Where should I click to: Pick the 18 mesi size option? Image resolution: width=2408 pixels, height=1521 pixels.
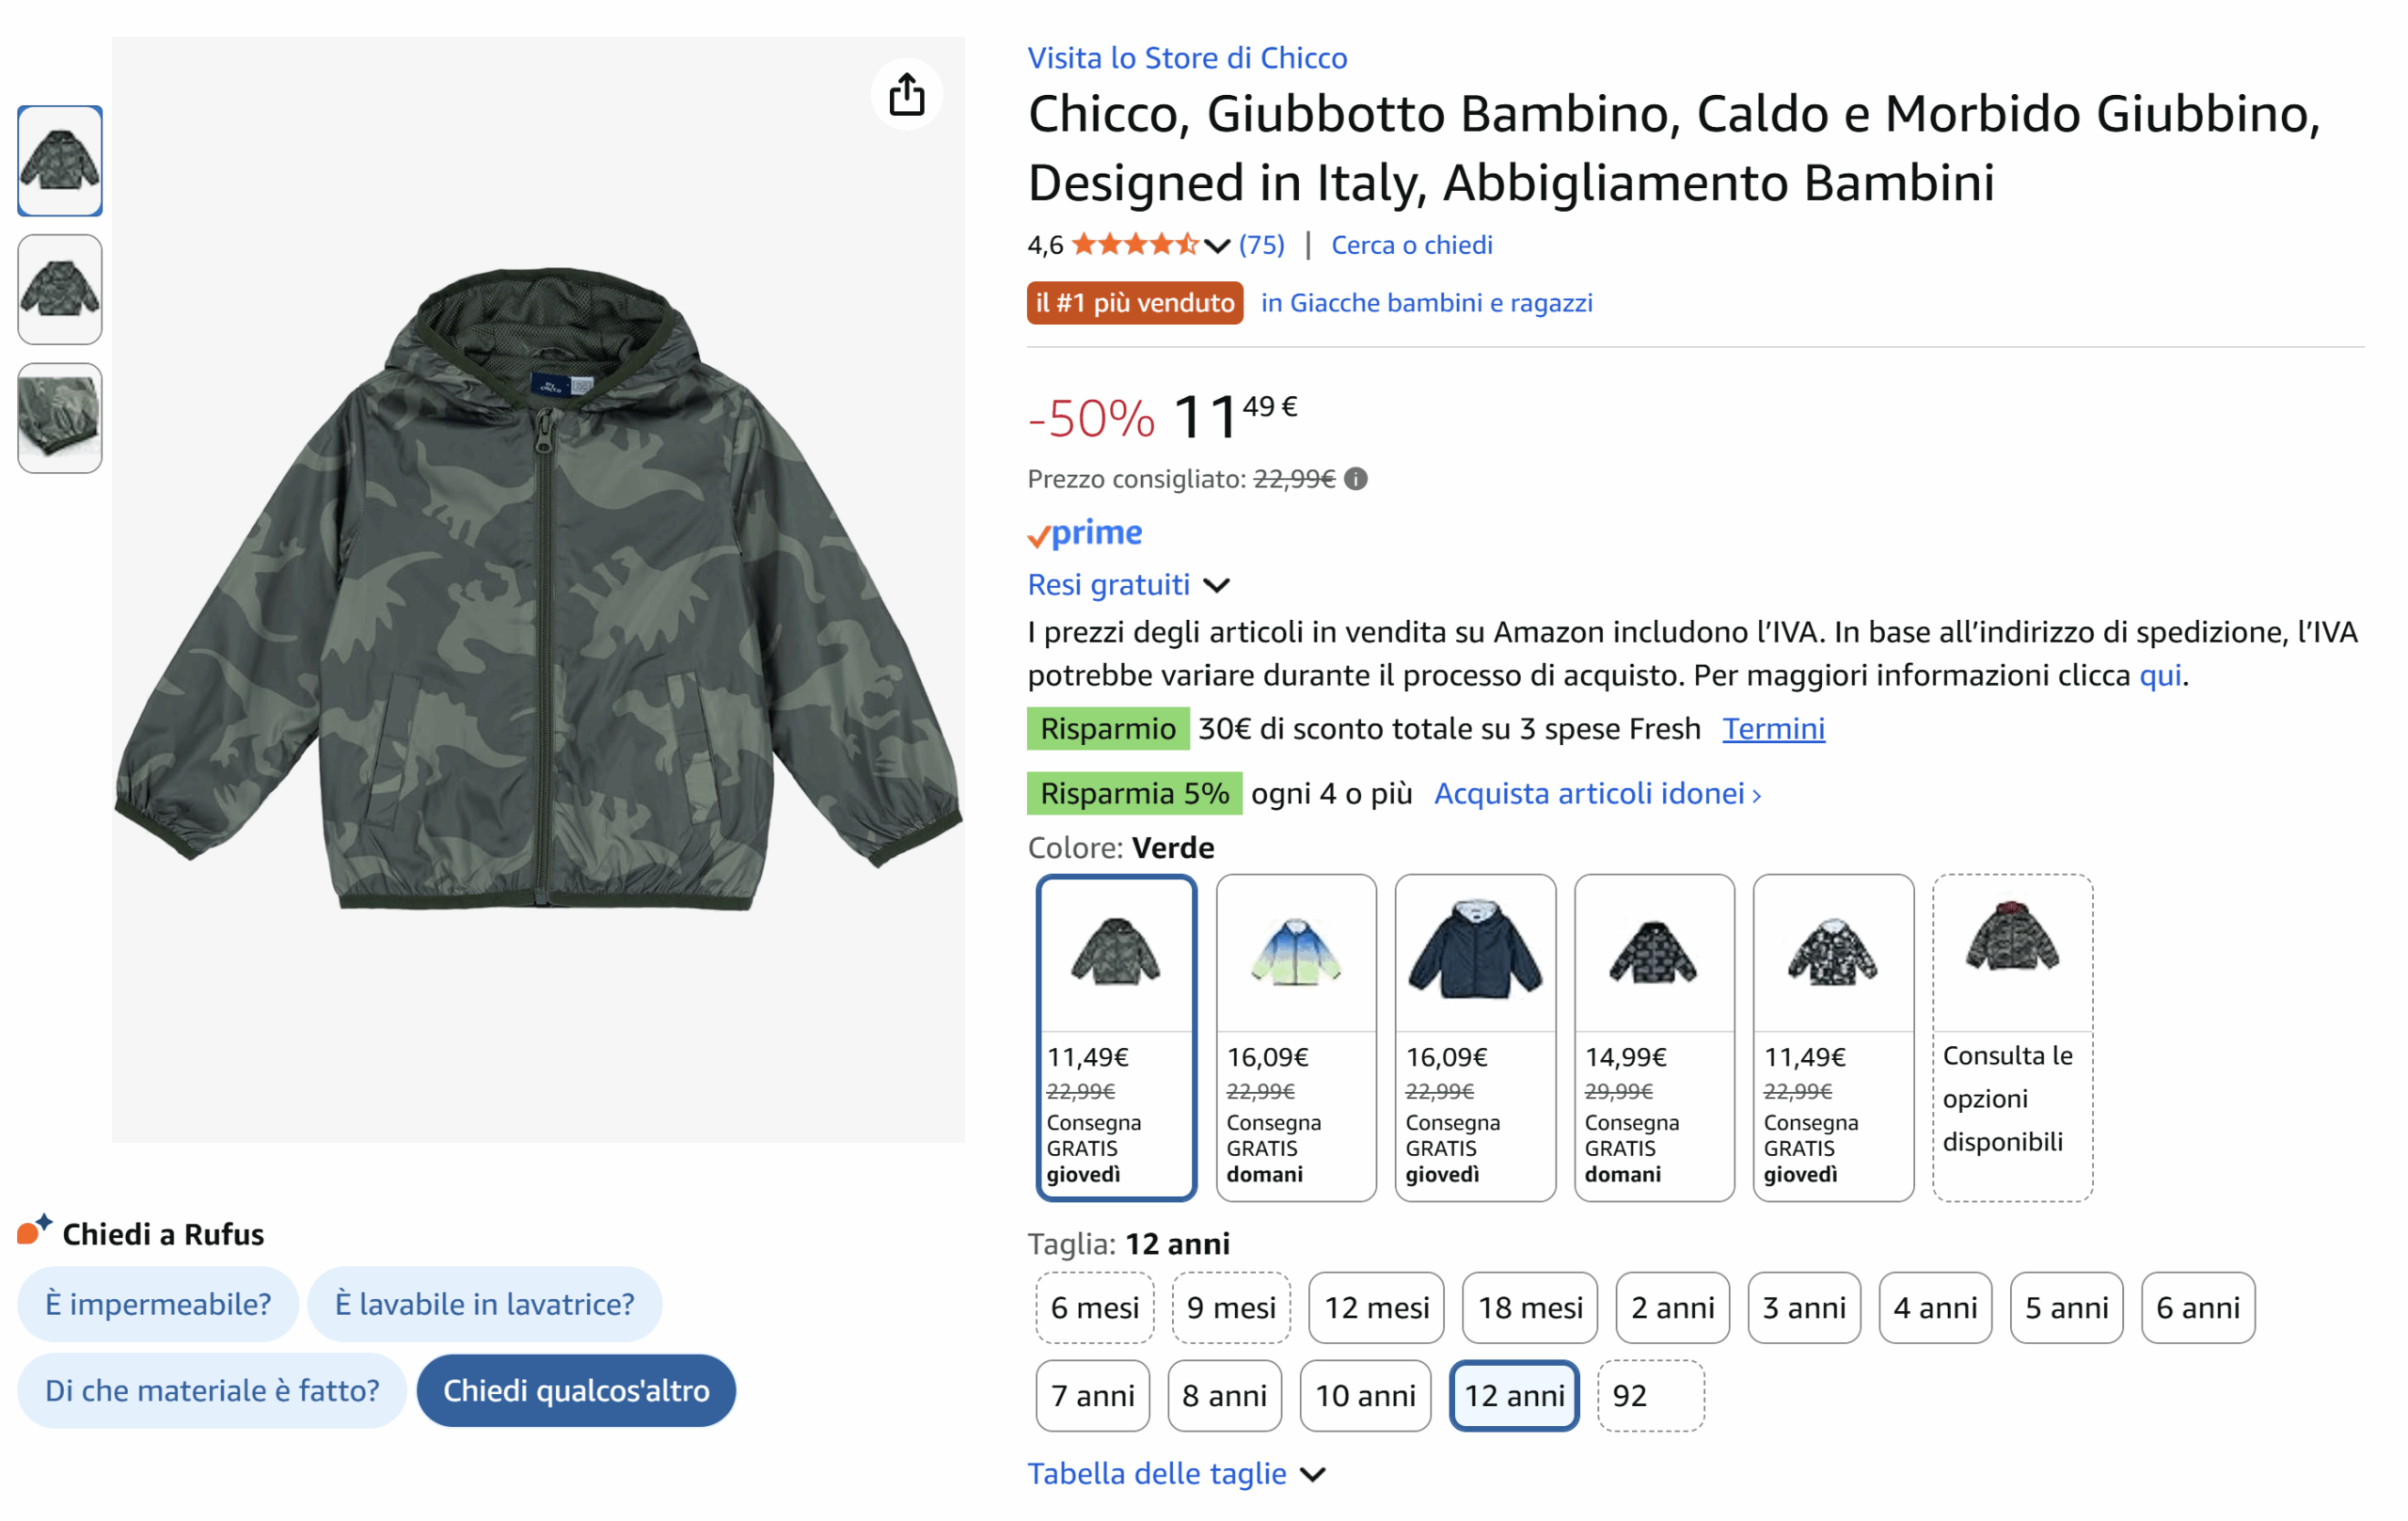(1530, 1307)
